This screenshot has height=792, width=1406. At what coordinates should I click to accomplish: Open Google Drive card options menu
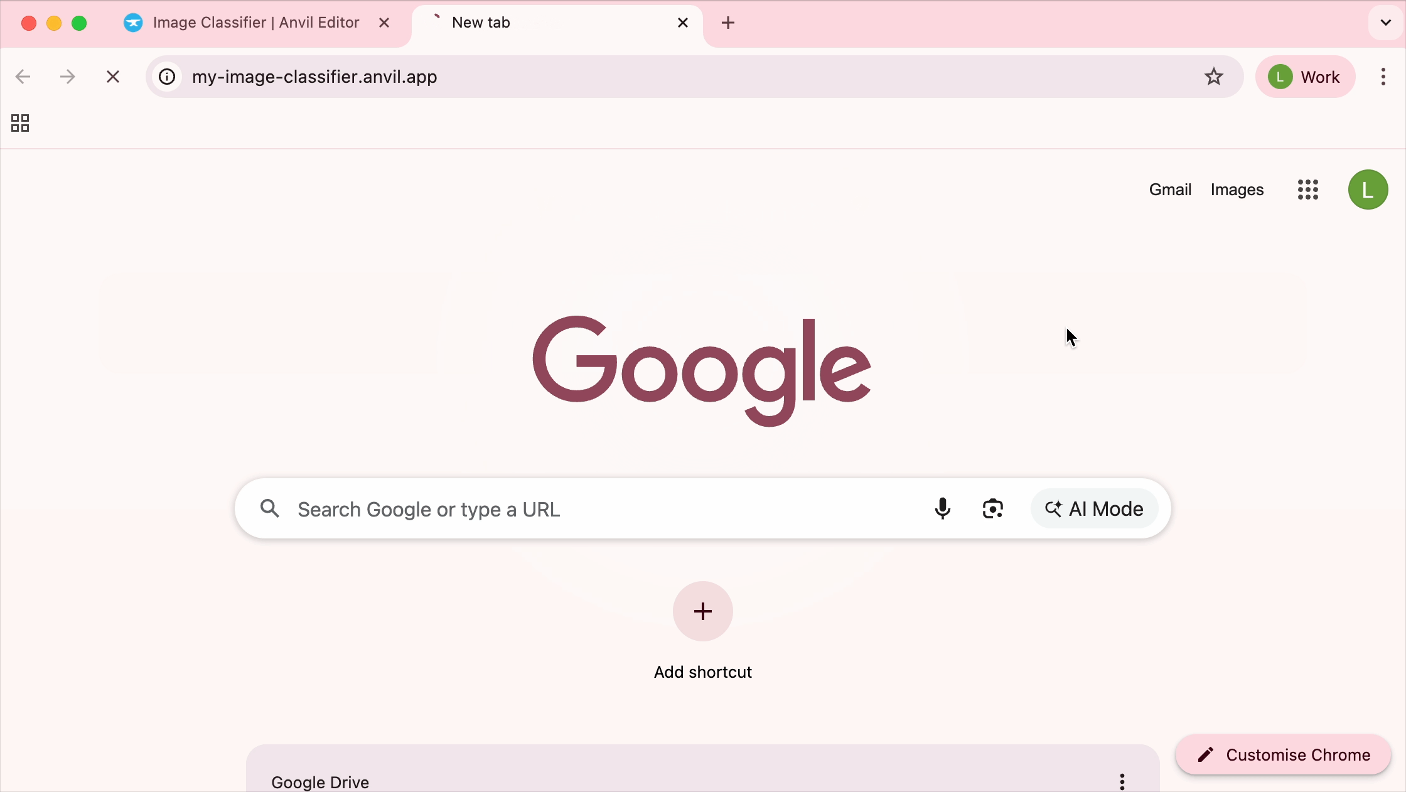pos(1122,781)
